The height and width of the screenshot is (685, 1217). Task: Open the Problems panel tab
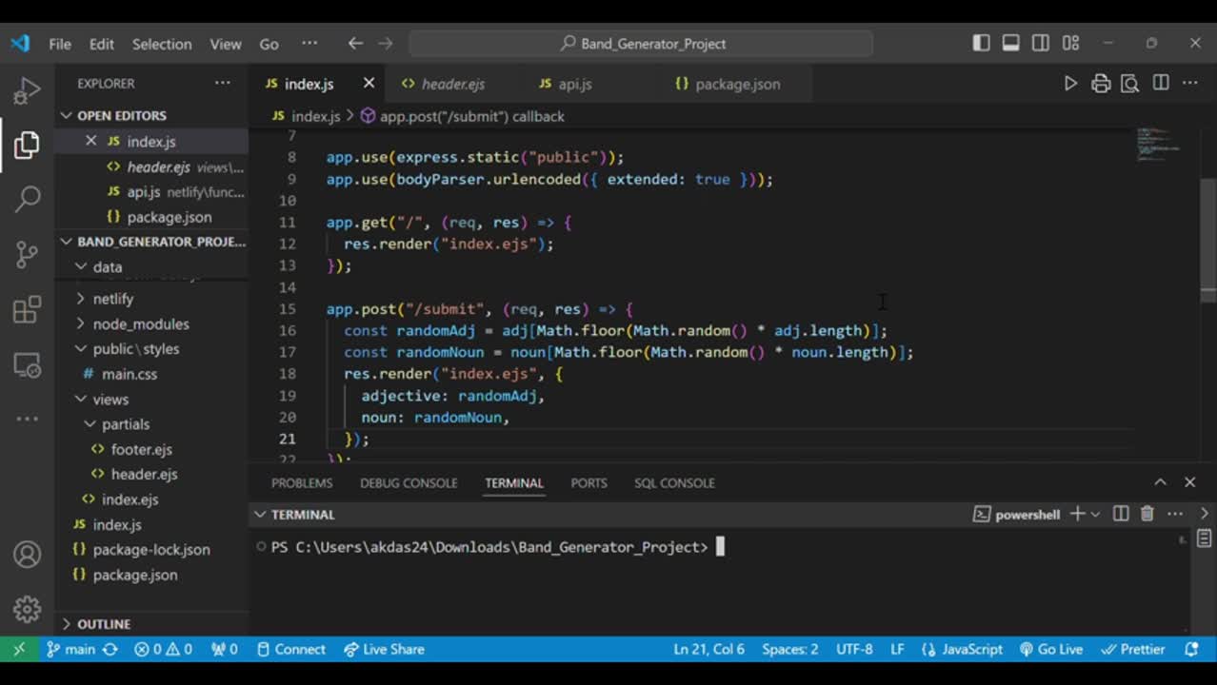point(302,482)
